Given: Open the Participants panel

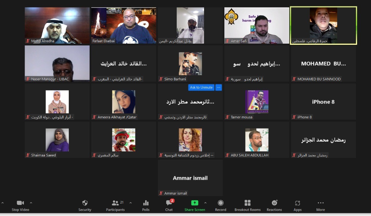Looking at the screenshot, I should [x=115, y=203].
